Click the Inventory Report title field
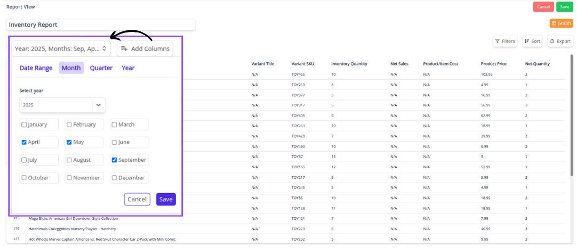The height and width of the screenshot is (248, 577). (x=101, y=24)
